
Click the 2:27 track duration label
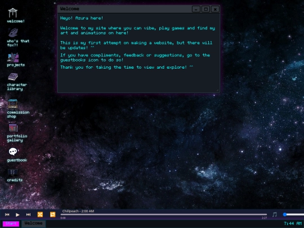[264, 218]
